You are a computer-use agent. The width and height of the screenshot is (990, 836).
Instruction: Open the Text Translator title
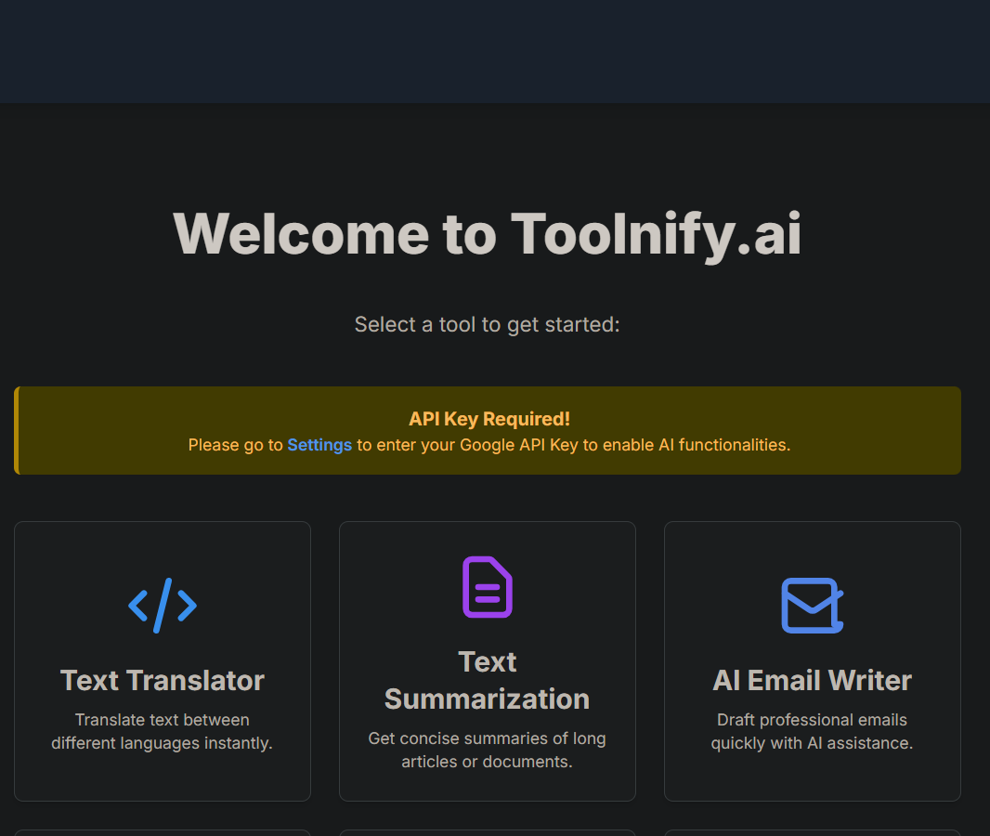163,680
